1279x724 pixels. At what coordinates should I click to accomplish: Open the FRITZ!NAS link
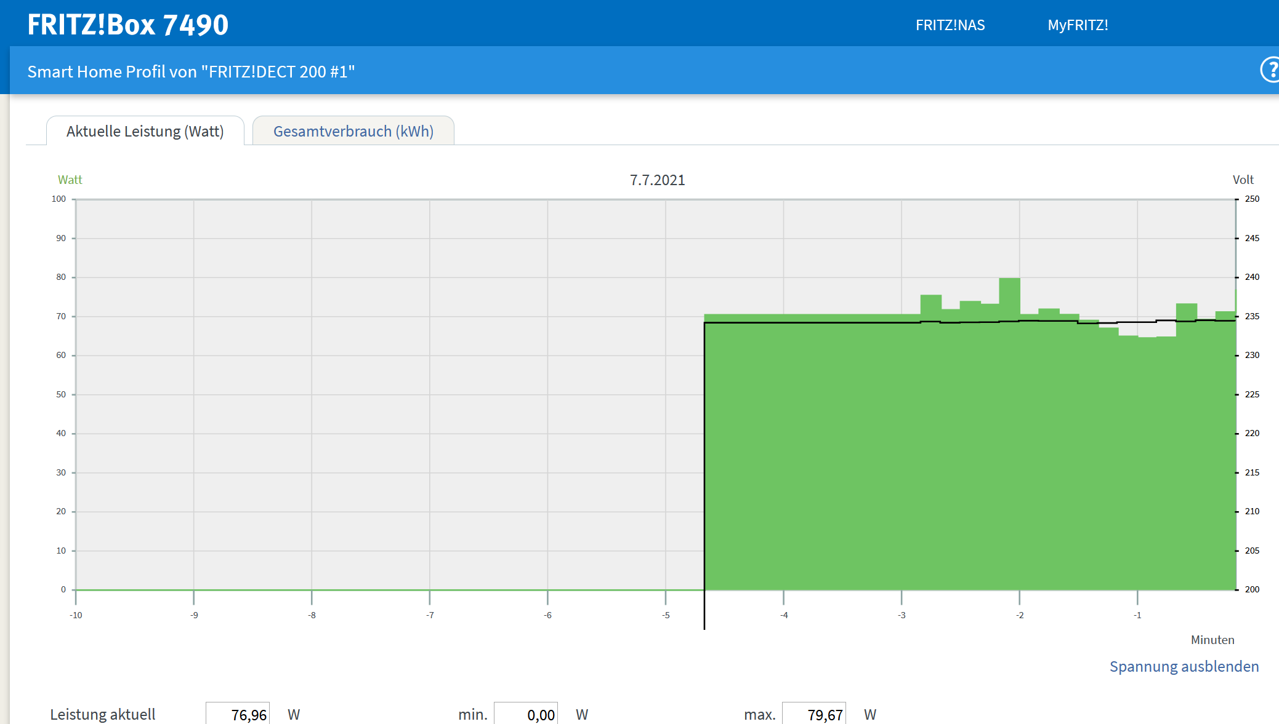tap(950, 25)
